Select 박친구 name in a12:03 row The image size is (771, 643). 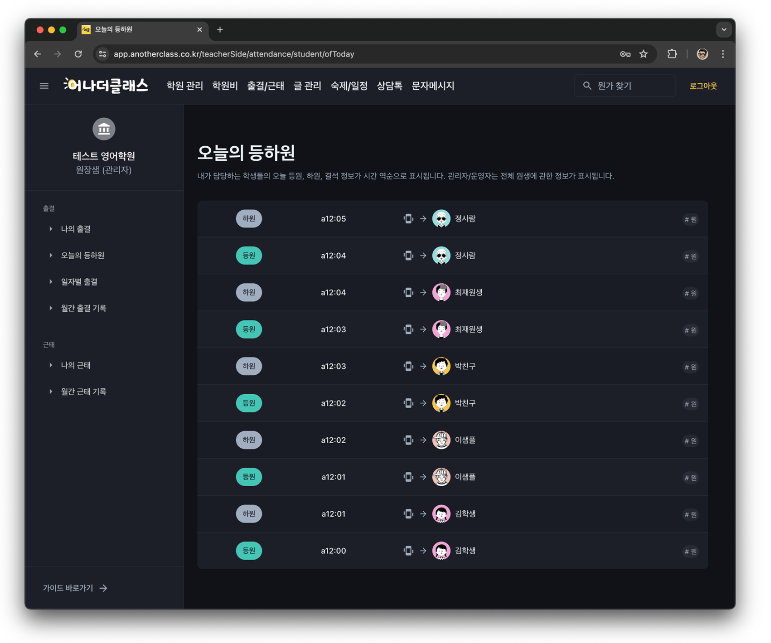coord(465,366)
